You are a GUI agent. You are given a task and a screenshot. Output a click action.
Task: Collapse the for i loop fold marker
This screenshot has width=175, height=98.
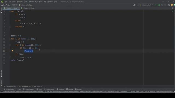pyautogui.click(x=10, y=39)
